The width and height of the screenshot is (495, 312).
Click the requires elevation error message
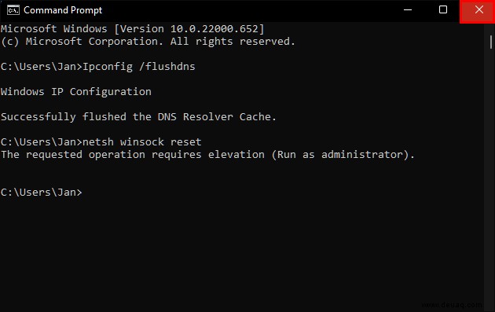tap(207, 155)
